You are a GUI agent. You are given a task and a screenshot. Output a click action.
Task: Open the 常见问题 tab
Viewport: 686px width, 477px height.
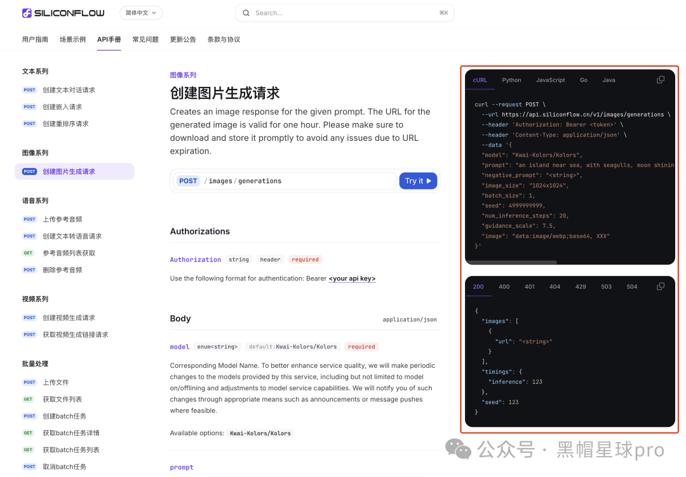click(145, 39)
